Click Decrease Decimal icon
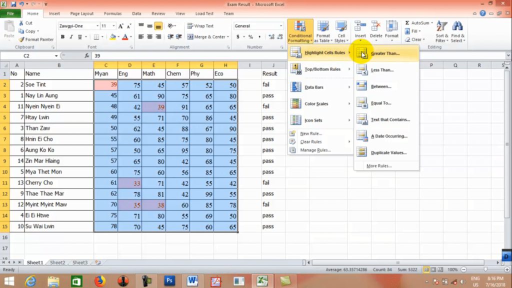 [280, 37]
